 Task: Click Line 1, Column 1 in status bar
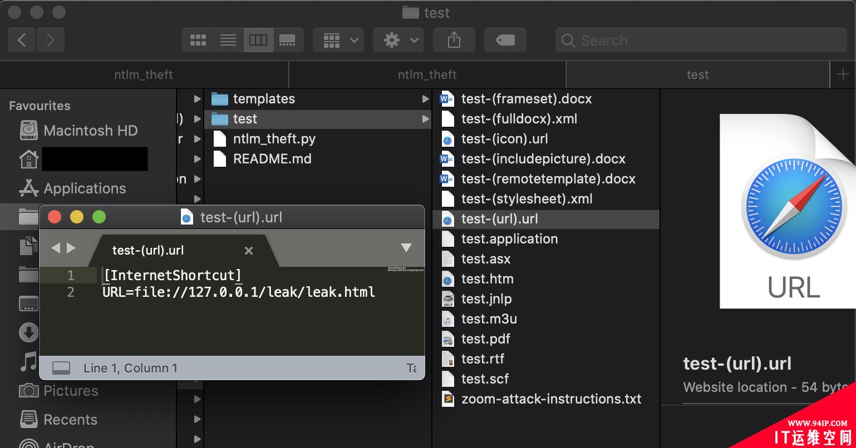[x=130, y=368]
